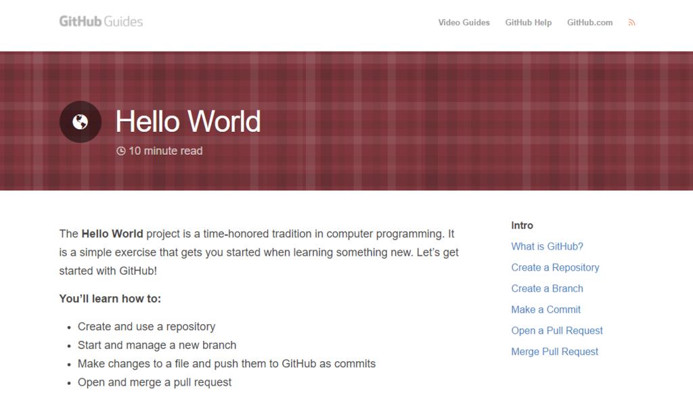
Task: Click the GitHub Guides logo
Action: coord(101,21)
